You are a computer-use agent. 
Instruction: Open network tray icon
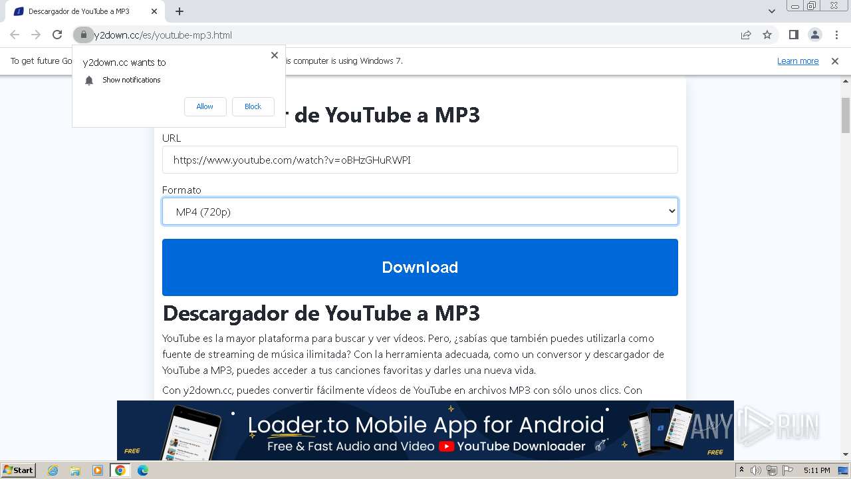772,470
